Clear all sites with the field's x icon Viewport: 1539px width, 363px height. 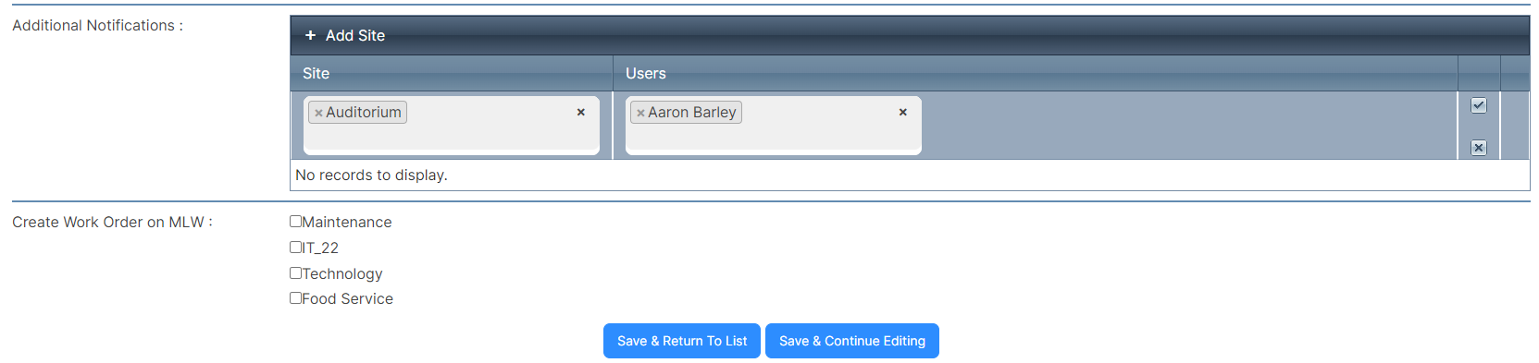pyautogui.click(x=581, y=112)
